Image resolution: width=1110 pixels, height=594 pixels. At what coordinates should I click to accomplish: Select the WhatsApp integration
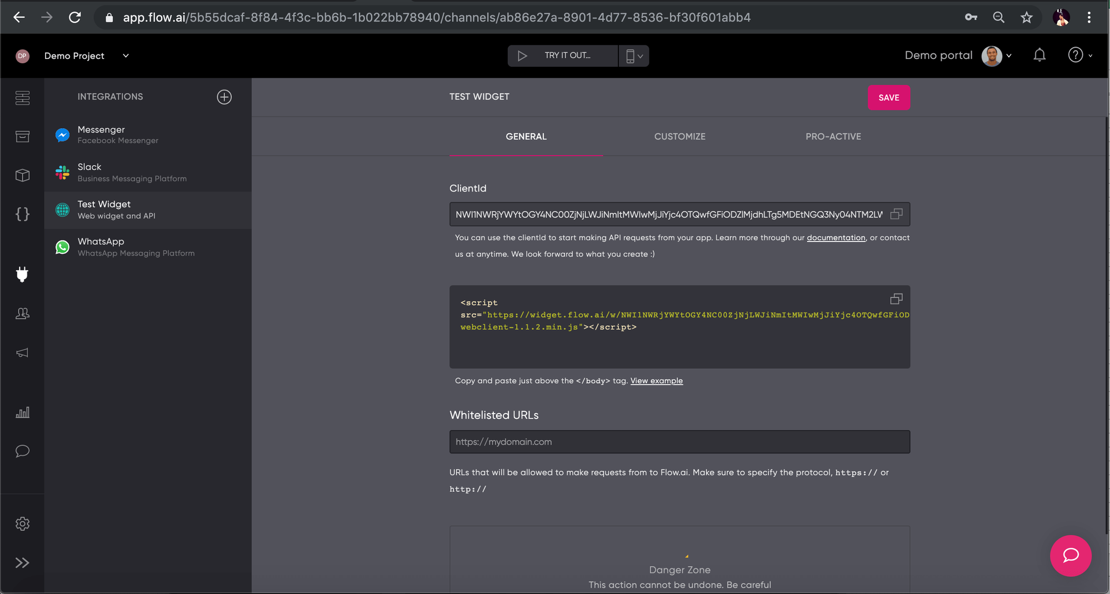148,247
